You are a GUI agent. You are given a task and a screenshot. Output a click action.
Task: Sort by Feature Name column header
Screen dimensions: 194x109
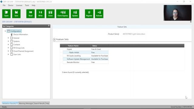pos(73,46)
